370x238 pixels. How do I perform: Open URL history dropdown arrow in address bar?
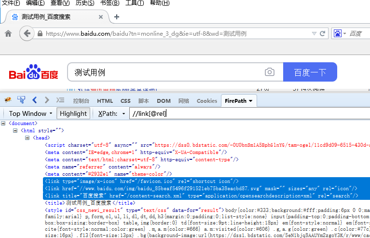pyautogui.click(x=314, y=33)
